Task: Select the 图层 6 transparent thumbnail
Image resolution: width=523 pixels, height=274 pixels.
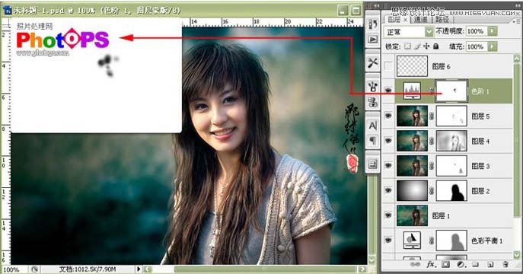Action: [412, 66]
